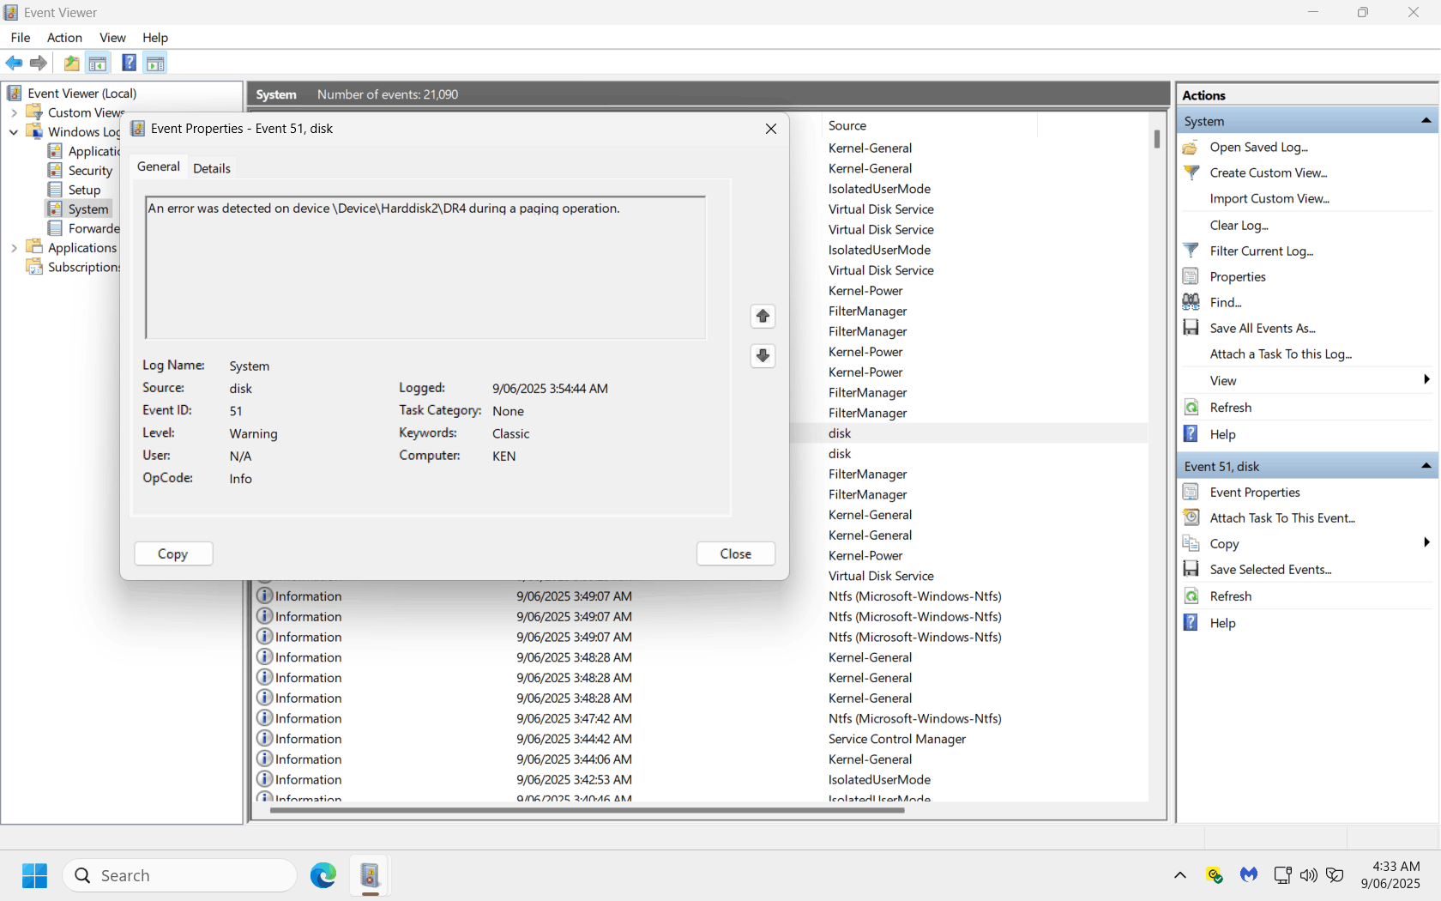Click the Back arrow toolbar icon
The image size is (1441, 901).
click(14, 63)
